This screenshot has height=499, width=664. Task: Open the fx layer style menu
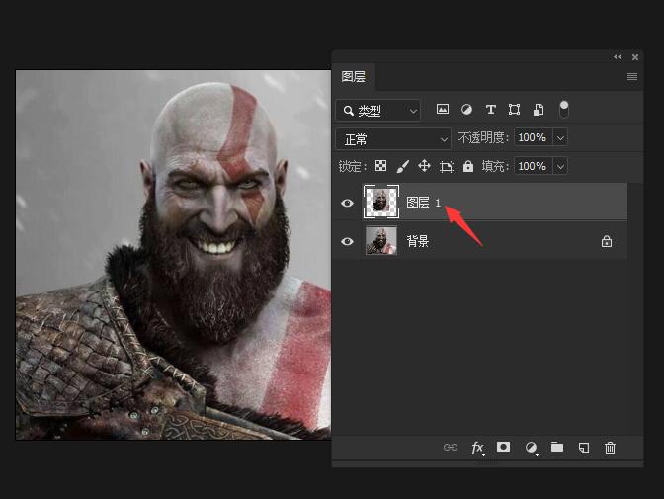[x=477, y=448]
